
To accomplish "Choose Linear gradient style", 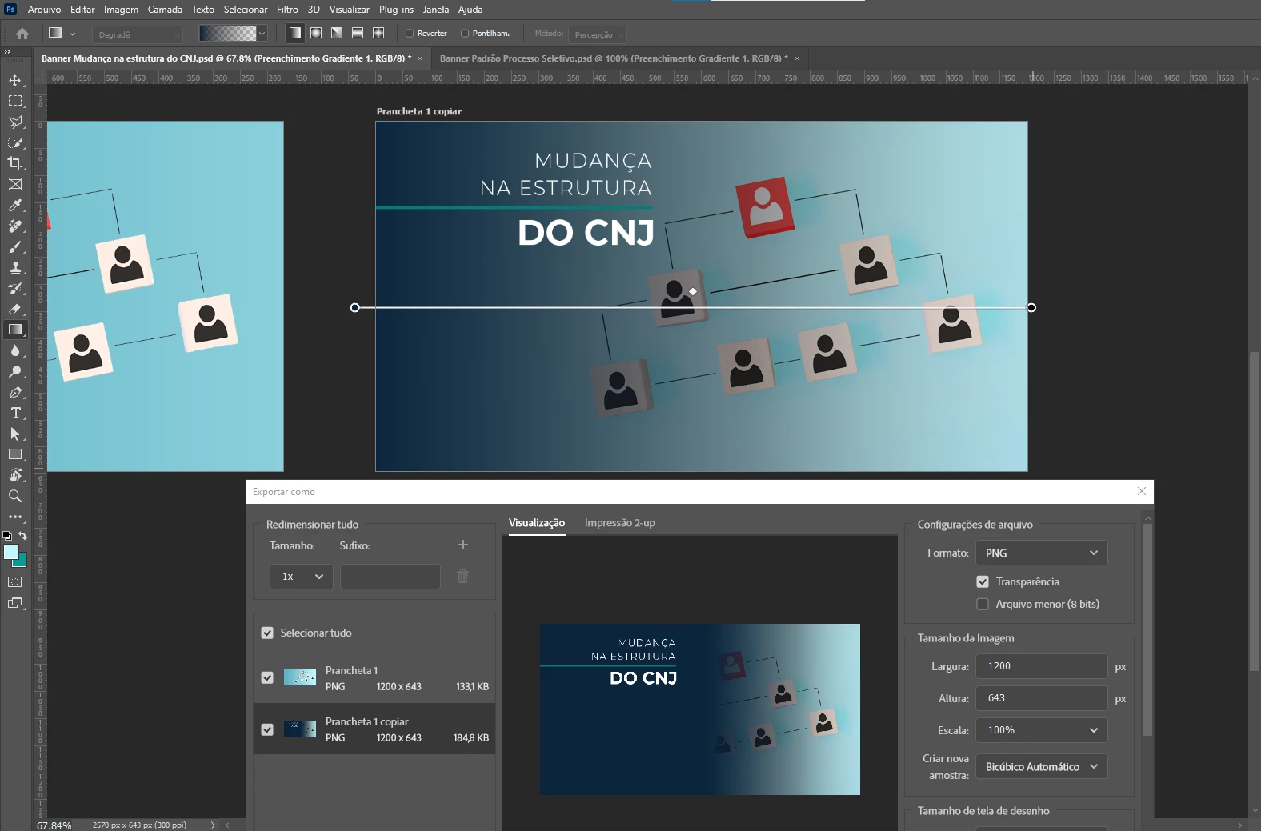I will 295,33.
